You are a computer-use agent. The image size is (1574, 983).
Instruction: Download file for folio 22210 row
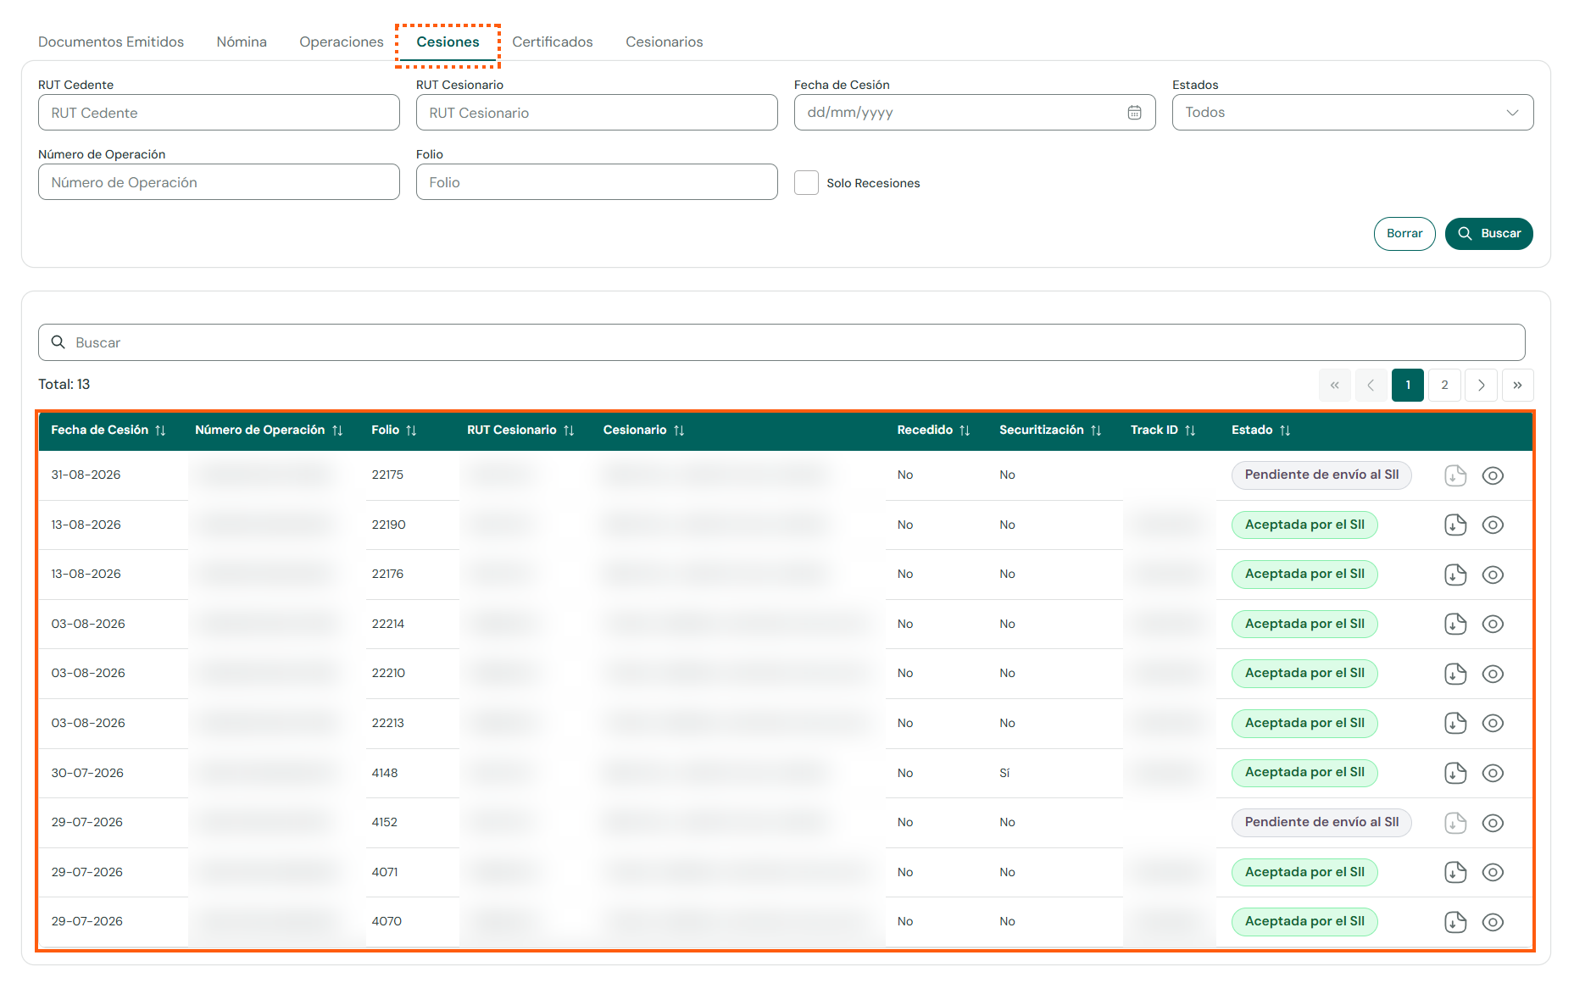[x=1454, y=674]
